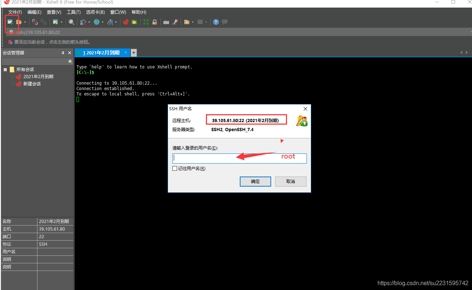The height and width of the screenshot is (290, 472).
Task: Click the Find magnifier icon in toolbar
Action: coord(71,22)
